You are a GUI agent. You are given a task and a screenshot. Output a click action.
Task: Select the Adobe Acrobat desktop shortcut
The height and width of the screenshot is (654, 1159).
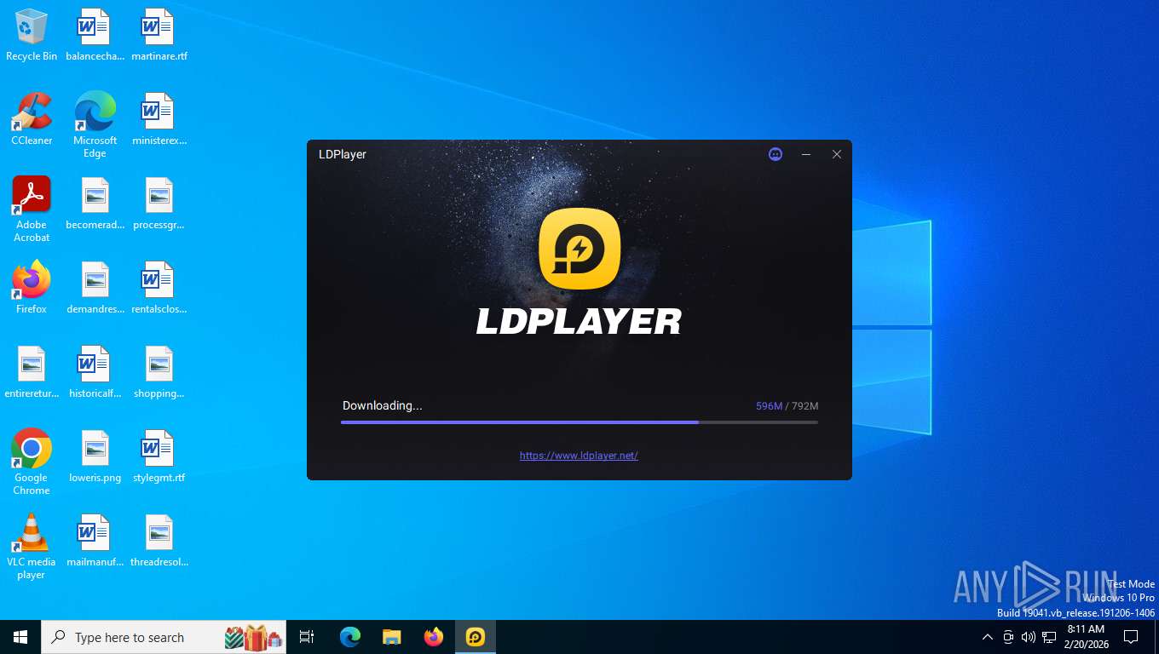[x=32, y=209]
